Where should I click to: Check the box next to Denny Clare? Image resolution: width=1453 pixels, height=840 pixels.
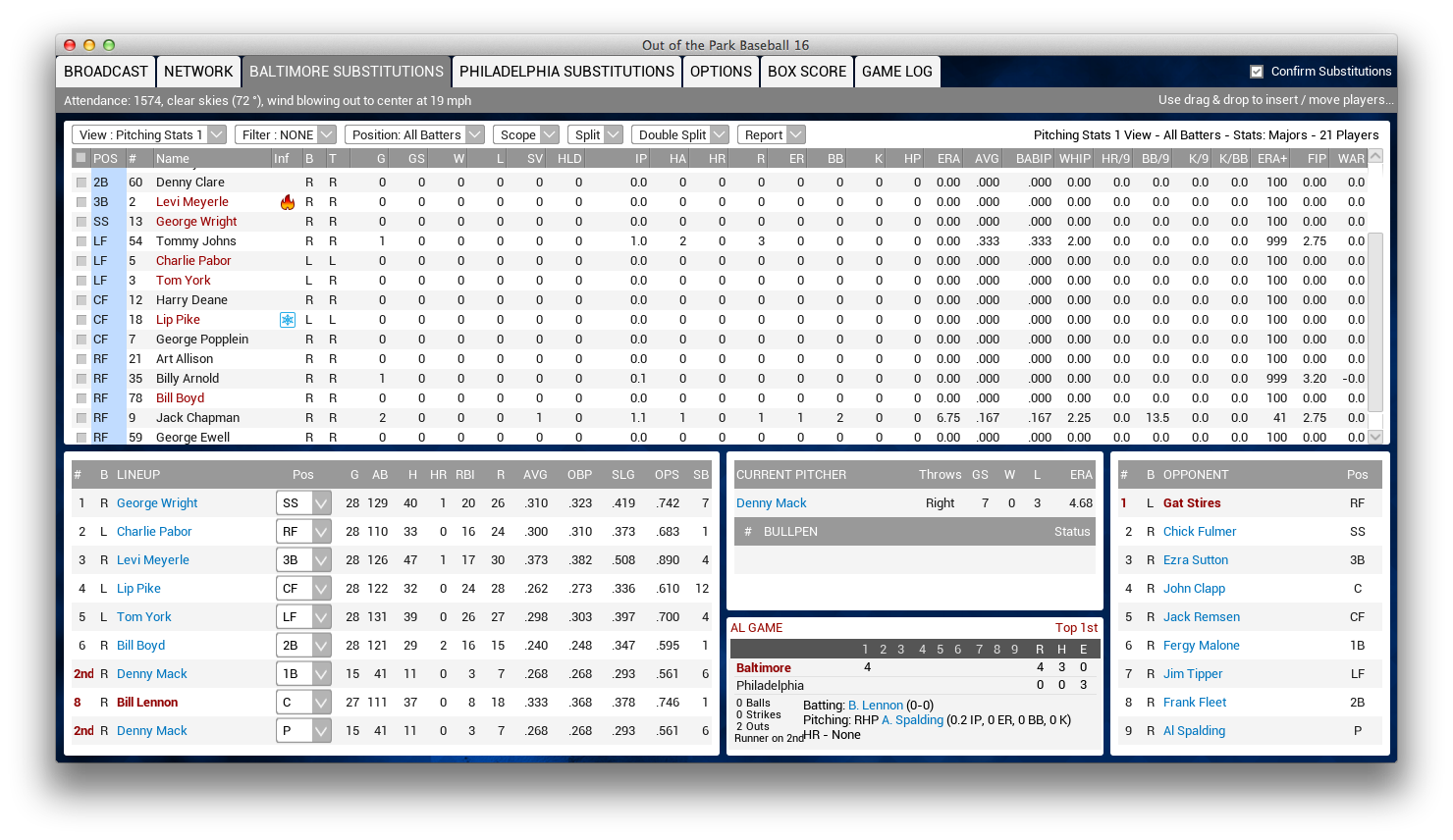pyautogui.click(x=81, y=183)
